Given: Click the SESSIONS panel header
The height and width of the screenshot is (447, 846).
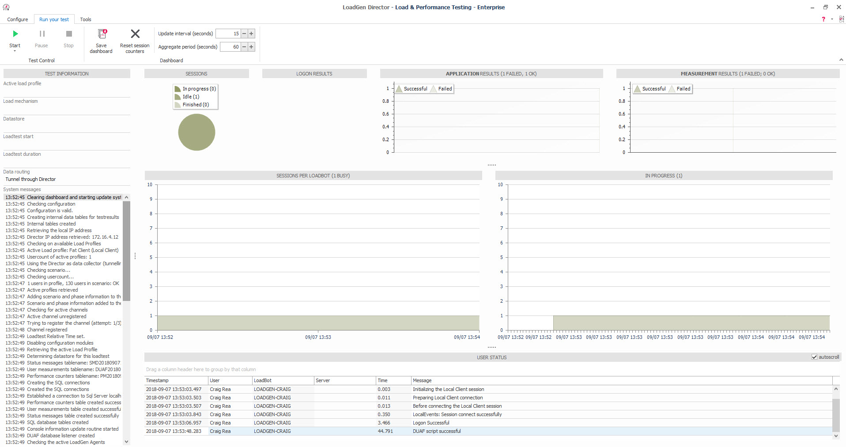Looking at the screenshot, I should tap(196, 74).
